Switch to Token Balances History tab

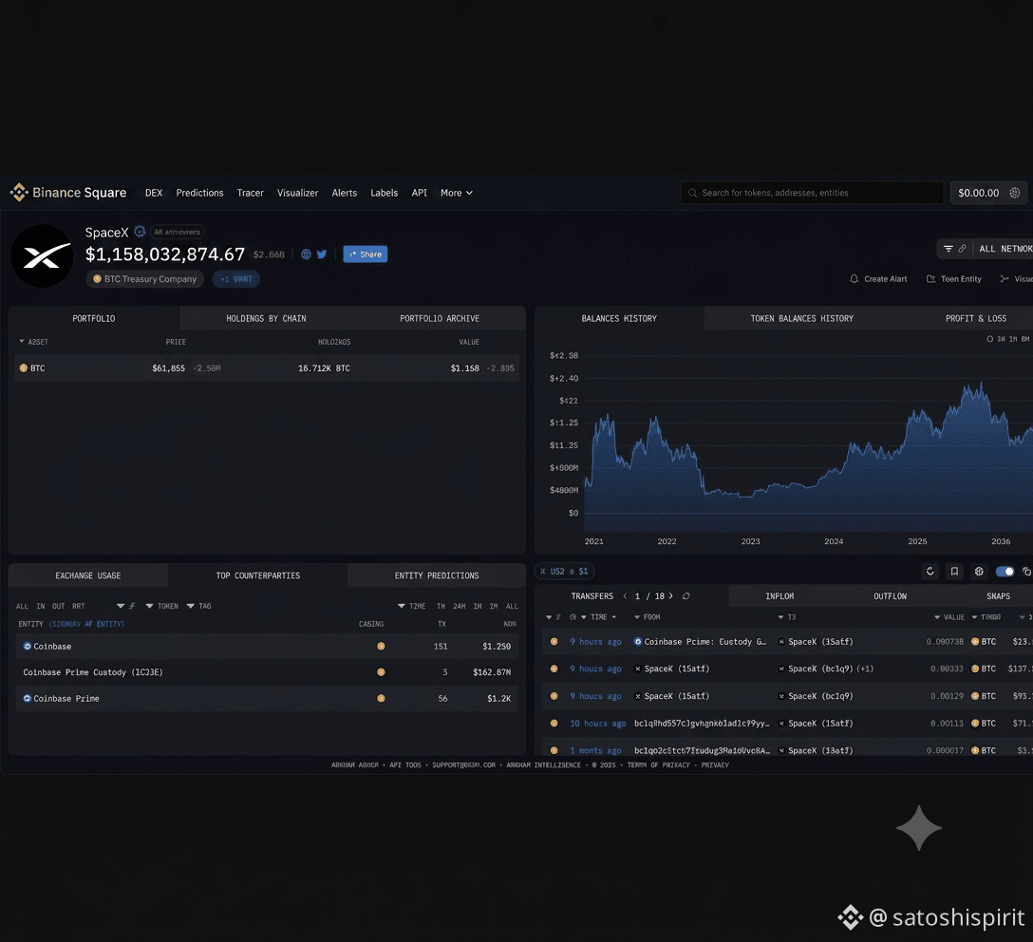click(801, 318)
